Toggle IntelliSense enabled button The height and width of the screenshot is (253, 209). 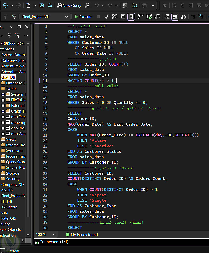click(131, 17)
